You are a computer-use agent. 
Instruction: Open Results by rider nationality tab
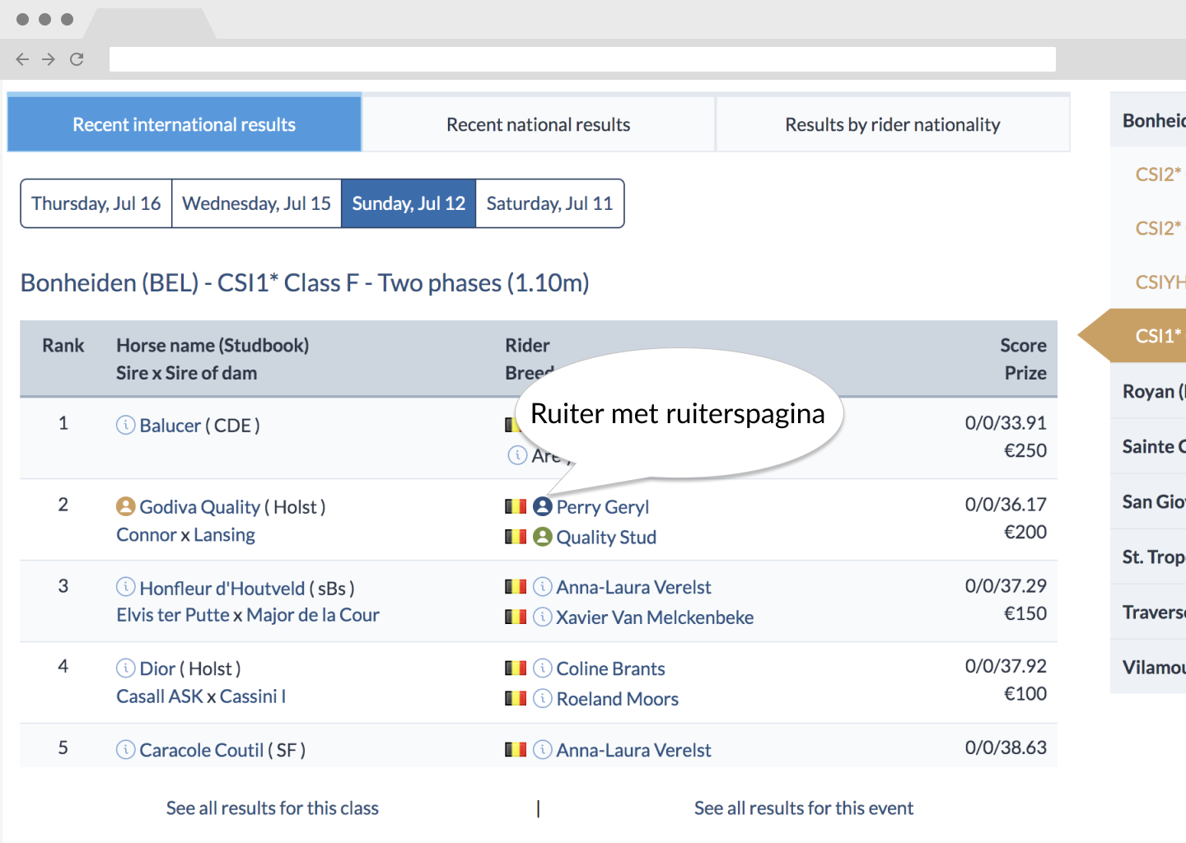(893, 124)
